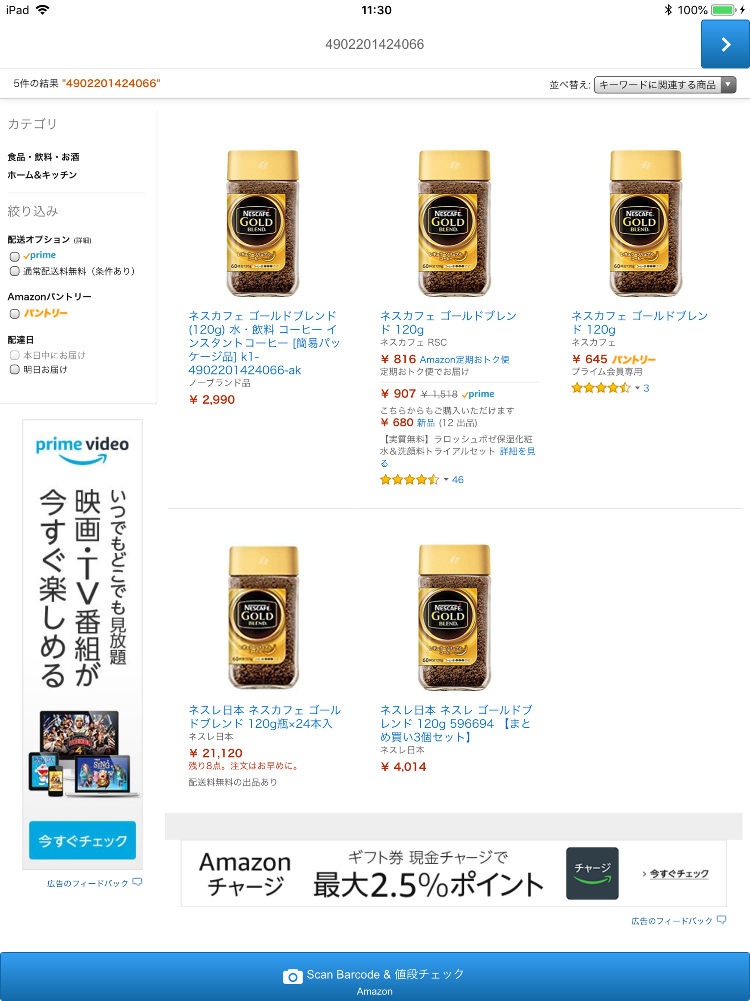This screenshot has width=750, height=1001.
Task: Select the 食品・飲料・お酒 category
Action: 44,157
